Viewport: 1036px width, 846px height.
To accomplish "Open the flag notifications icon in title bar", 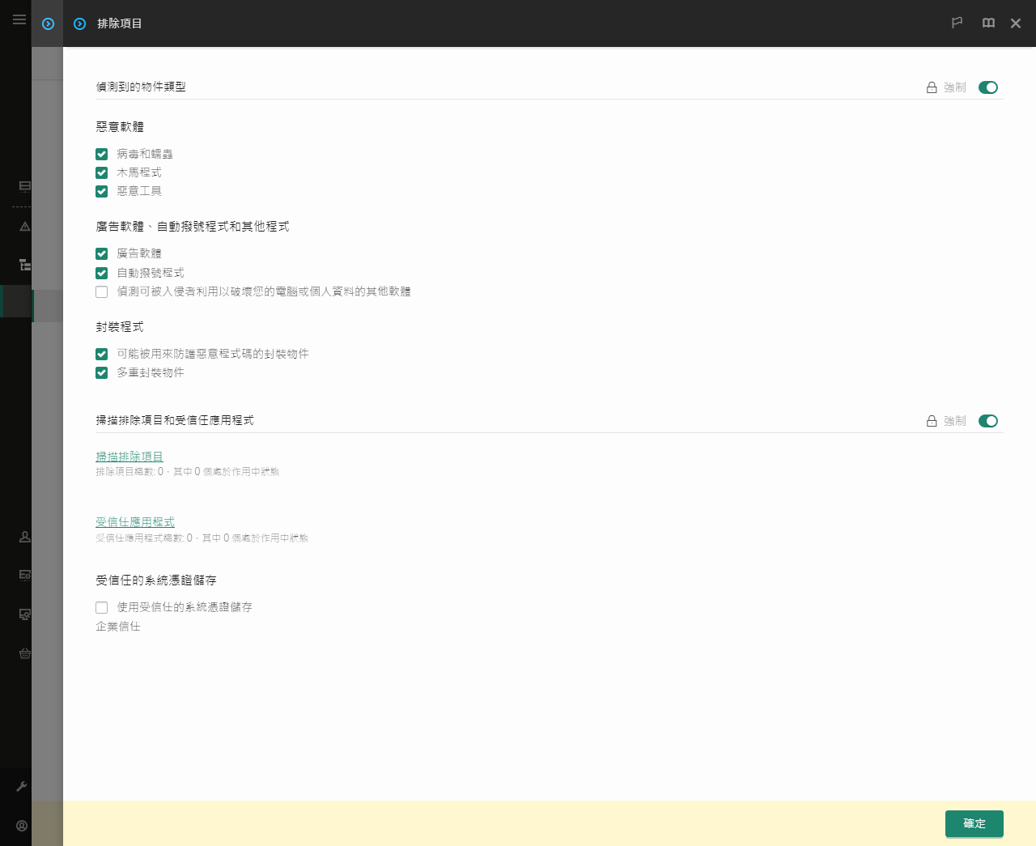I will 957,23.
